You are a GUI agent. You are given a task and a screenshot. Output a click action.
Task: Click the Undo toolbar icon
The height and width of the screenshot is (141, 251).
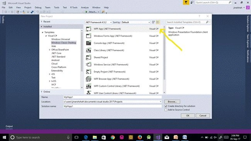(x=37, y=12)
